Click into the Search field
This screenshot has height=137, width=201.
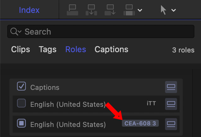104,32
